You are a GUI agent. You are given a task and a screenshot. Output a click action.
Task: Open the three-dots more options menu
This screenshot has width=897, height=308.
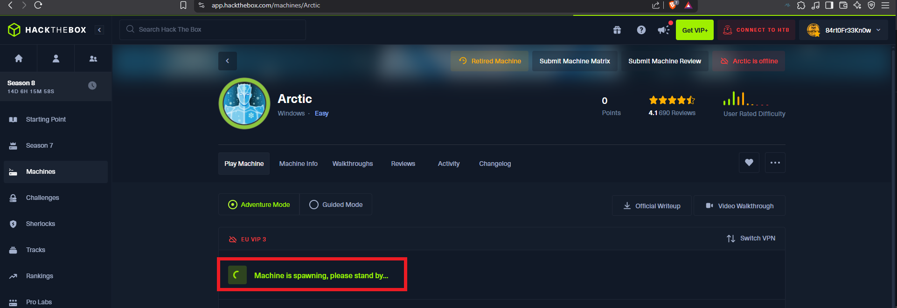click(x=775, y=163)
